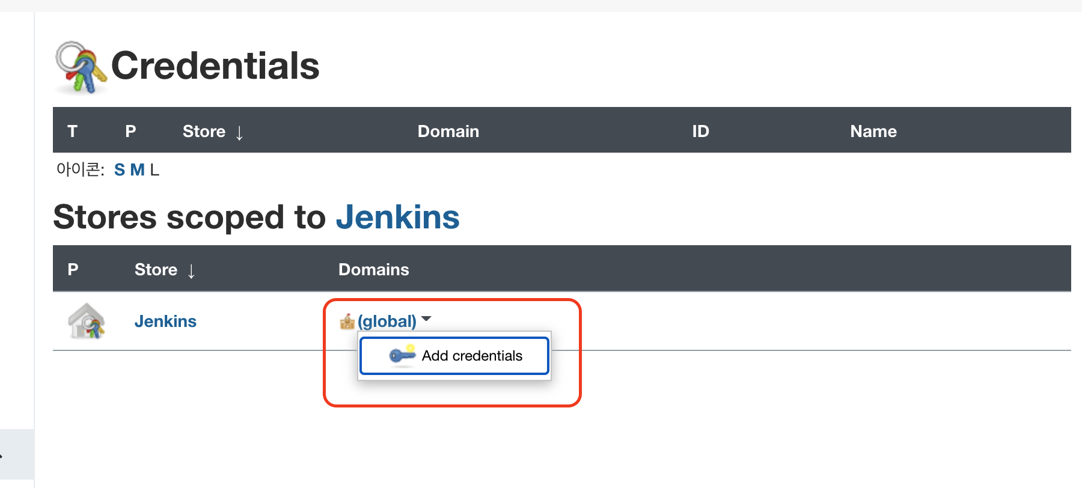The image size is (1082, 488).
Task: Sort top table by P column
Action: 130,132
